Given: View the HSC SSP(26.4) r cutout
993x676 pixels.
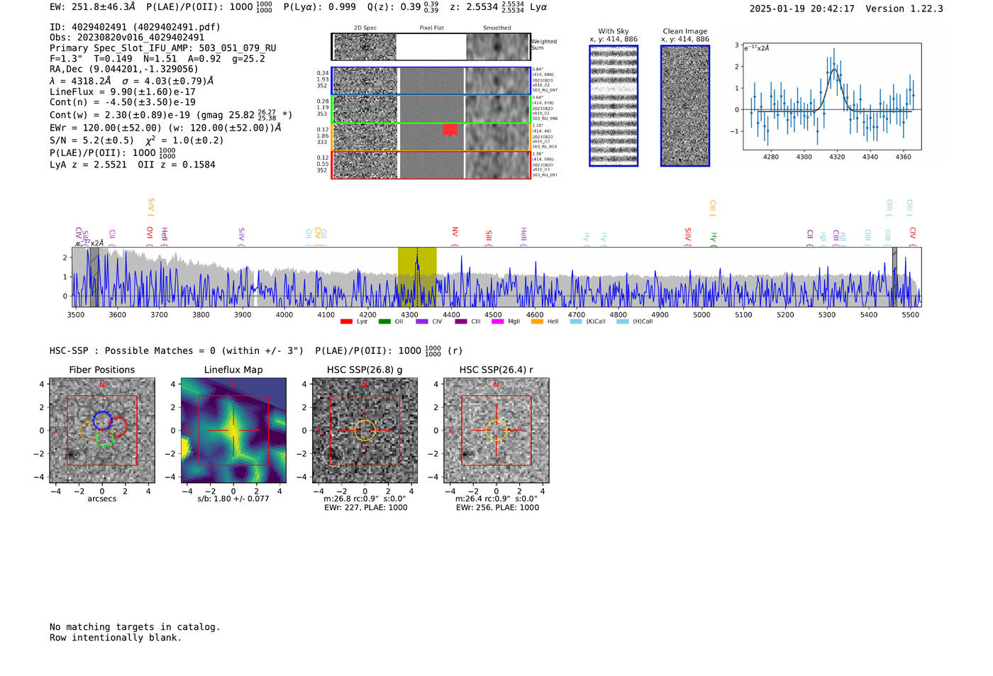Looking at the screenshot, I should click(x=496, y=431).
